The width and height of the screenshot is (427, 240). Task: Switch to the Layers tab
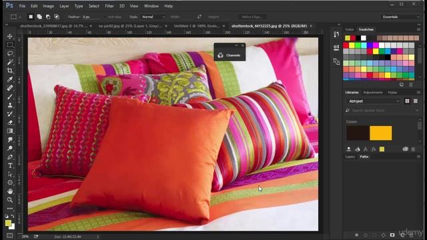(350, 157)
